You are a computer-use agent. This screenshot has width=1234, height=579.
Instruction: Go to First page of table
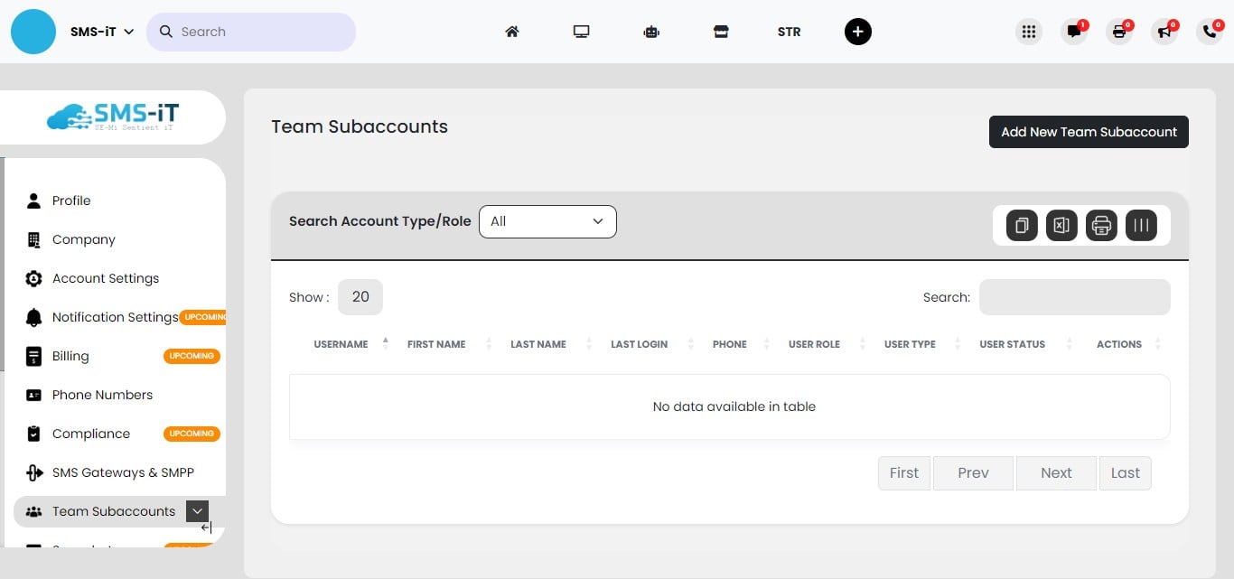pos(904,473)
